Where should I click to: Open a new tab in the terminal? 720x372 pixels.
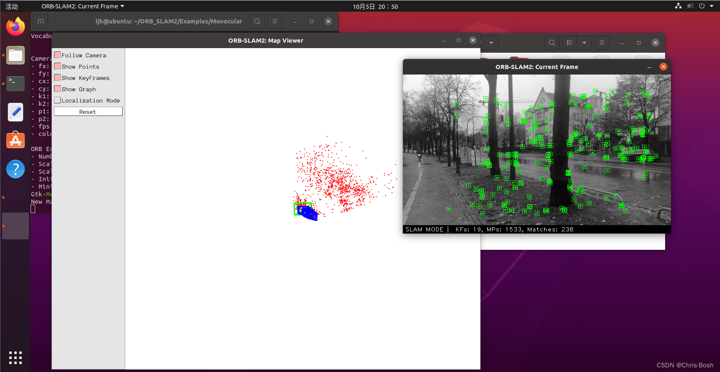point(41,21)
